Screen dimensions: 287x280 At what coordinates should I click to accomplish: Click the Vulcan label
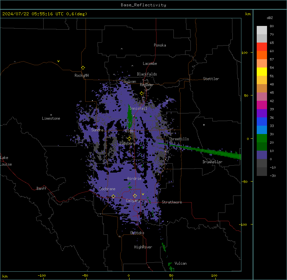(x=180, y=263)
